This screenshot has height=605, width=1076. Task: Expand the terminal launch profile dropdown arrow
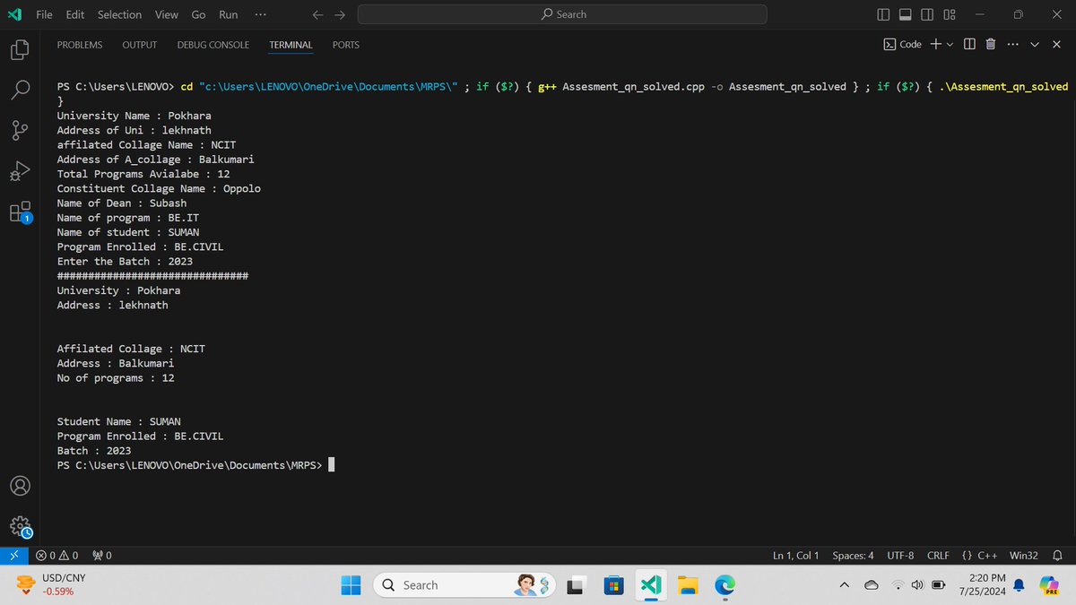950,44
